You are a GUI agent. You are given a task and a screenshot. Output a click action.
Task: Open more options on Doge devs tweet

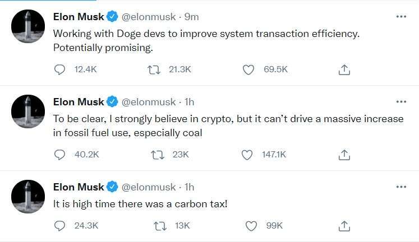[x=401, y=17]
